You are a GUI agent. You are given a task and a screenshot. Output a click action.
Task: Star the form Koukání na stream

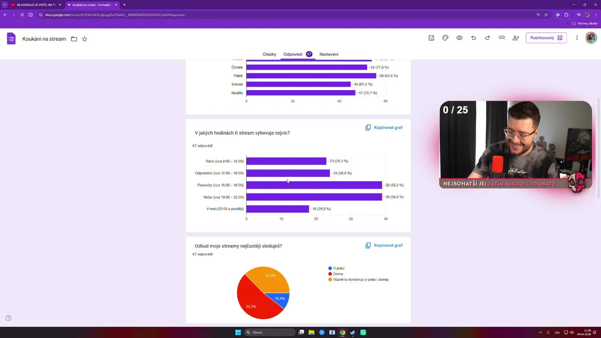[x=85, y=39]
